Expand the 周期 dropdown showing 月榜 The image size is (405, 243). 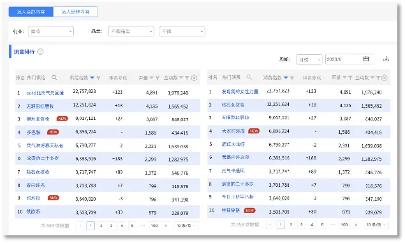click(x=309, y=60)
